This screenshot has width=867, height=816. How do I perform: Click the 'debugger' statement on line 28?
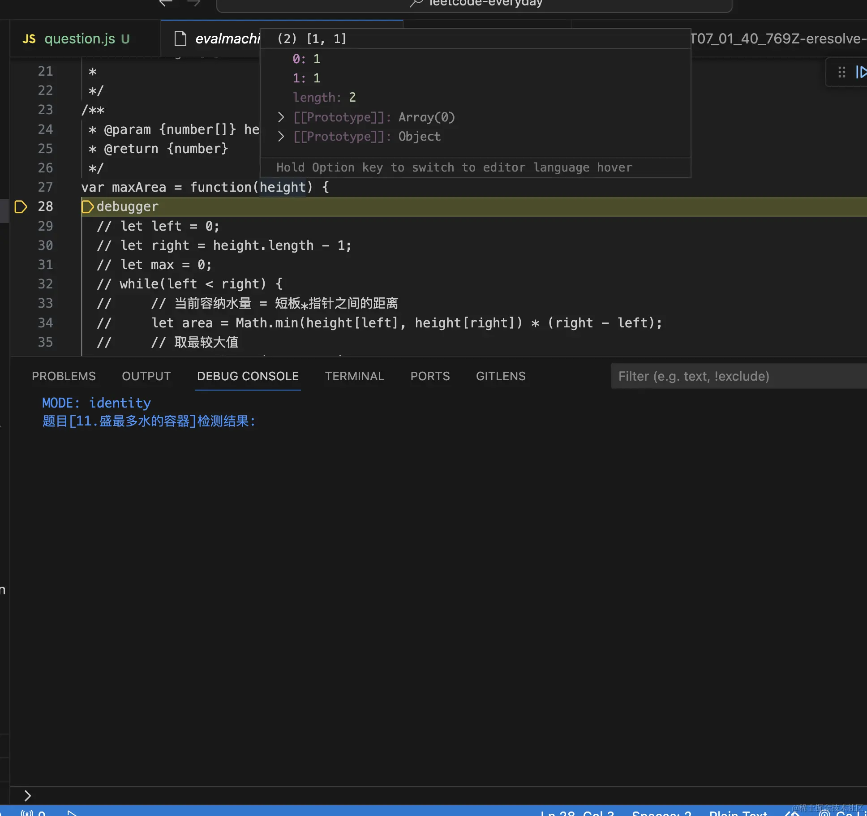(x=128, y=206)
